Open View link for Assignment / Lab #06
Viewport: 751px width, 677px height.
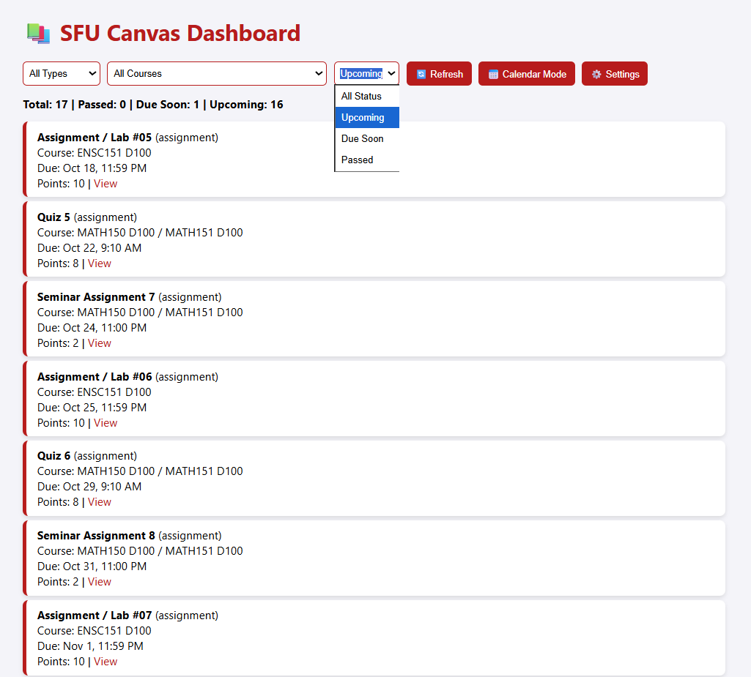point(106,423)
